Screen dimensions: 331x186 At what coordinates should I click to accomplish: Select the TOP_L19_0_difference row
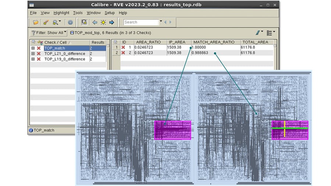pos(68,59)
